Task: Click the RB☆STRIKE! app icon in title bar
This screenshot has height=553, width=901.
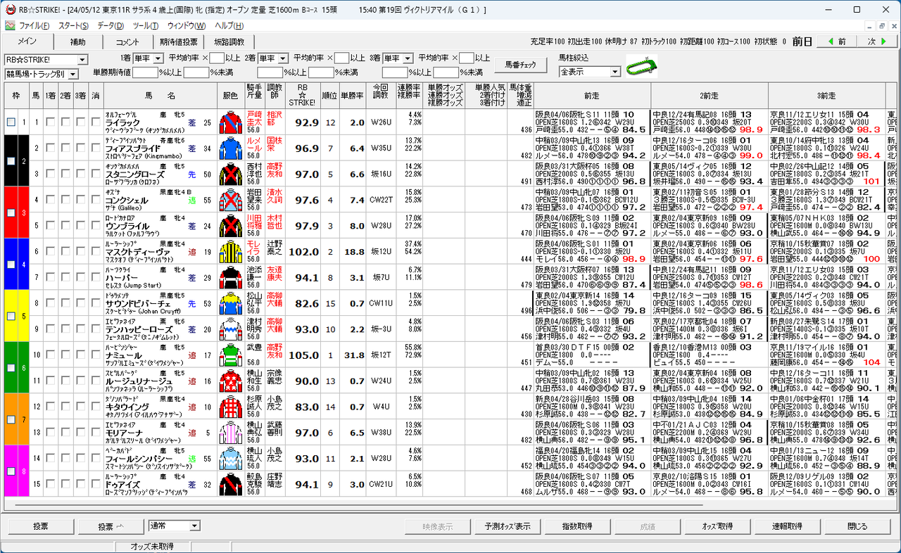Action: coord(10,10)
